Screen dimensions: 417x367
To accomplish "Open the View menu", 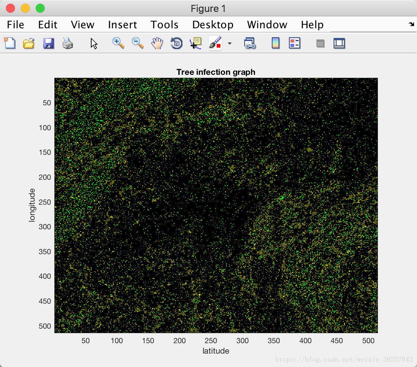I will pyautogui.click(x=82, y=25).
